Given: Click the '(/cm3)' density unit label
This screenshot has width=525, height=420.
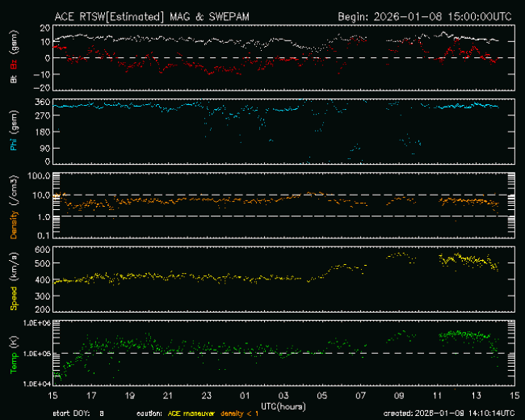Looking at the screenshot, I should point(14,190).
